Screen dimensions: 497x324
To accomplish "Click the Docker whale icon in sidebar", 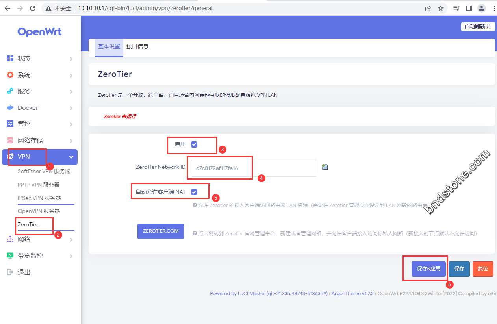I will pos(10,107).
